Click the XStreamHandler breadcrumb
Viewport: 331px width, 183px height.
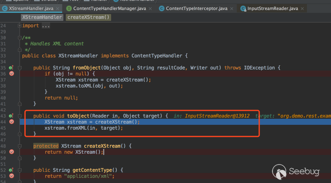pyautogui.click(x=42, y=17)
